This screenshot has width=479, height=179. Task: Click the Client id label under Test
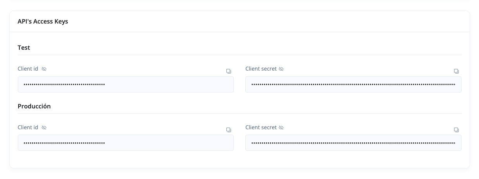pos(28,69)
